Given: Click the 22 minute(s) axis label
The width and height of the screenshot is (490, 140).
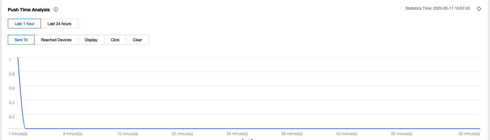Looking at the screenshot, I should tap(182, 133).
